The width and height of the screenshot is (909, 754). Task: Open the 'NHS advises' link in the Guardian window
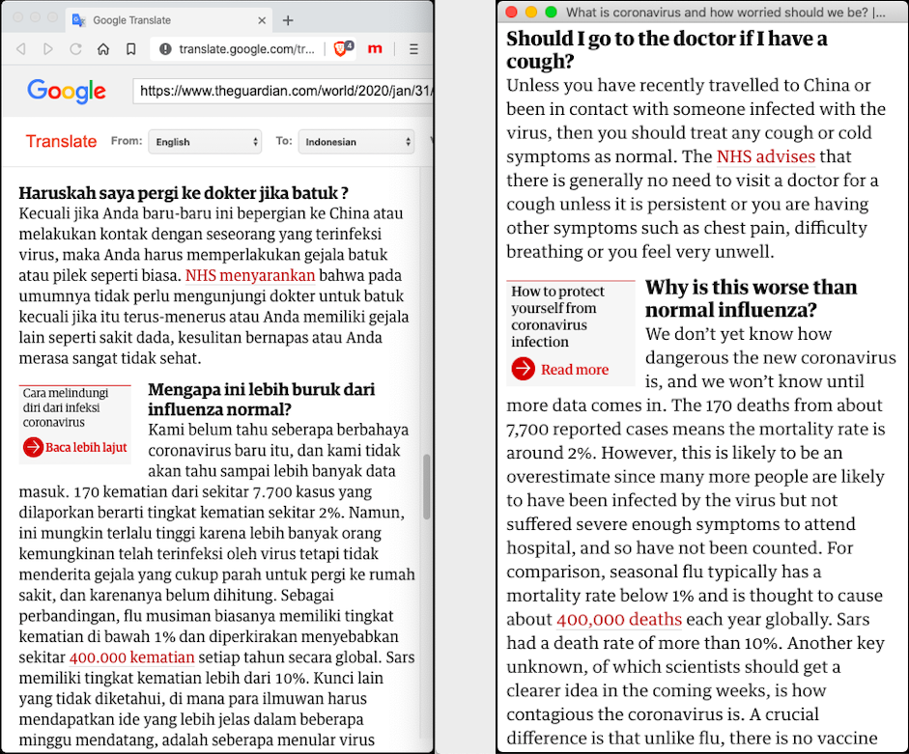(x=765, y=156)
